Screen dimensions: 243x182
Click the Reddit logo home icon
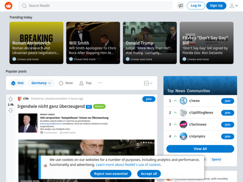(x=9, y=6)
